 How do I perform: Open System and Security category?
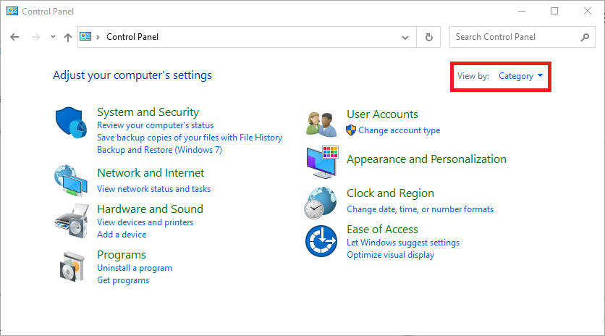[x=148, y=112]
